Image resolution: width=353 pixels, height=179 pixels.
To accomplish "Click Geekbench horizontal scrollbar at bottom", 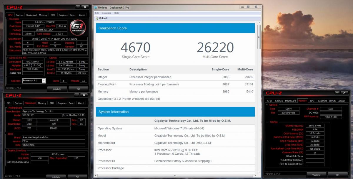I will (x=176, y=176).
